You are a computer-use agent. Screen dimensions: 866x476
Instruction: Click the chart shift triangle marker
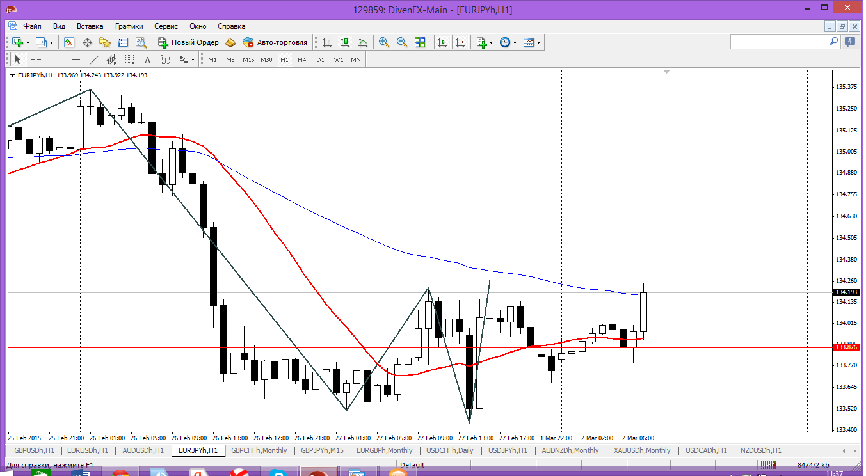(x=666, y=72)
